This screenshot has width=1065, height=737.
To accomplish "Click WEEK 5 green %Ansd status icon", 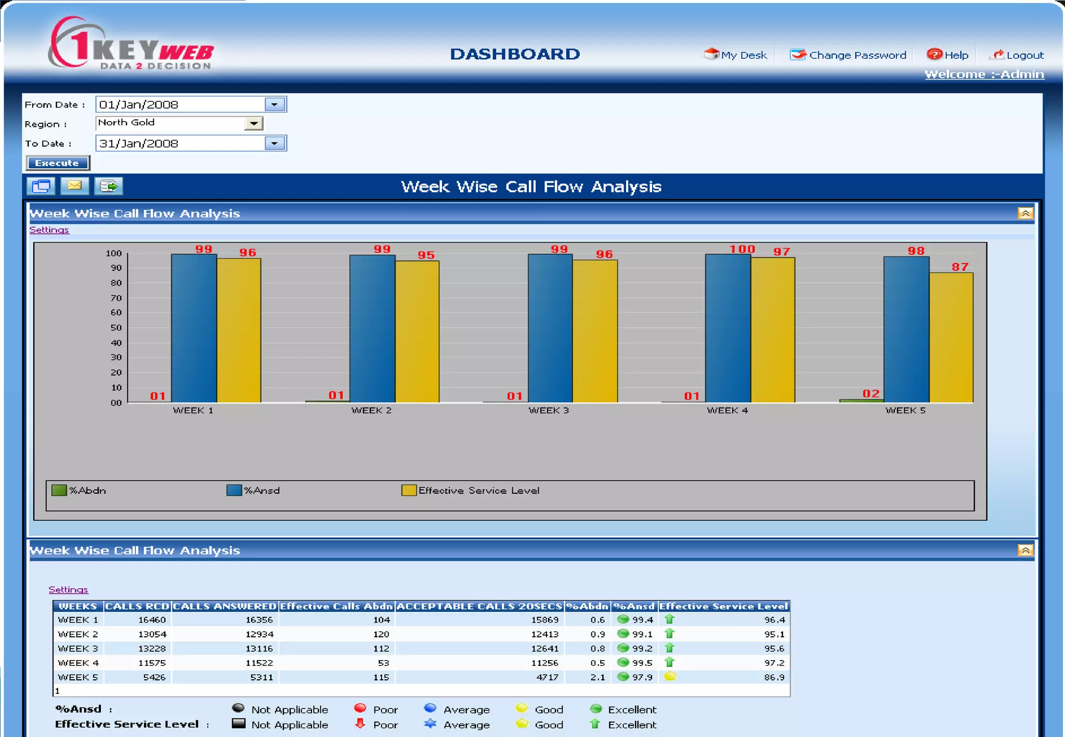I will [623, 677].
